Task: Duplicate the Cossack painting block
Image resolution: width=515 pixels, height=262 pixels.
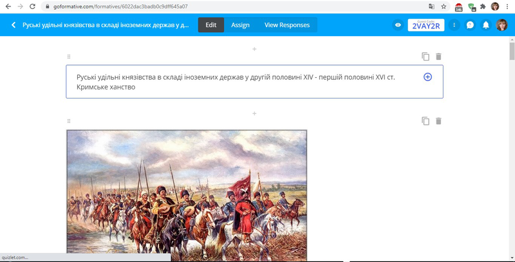Action: (x=426, y=121)
